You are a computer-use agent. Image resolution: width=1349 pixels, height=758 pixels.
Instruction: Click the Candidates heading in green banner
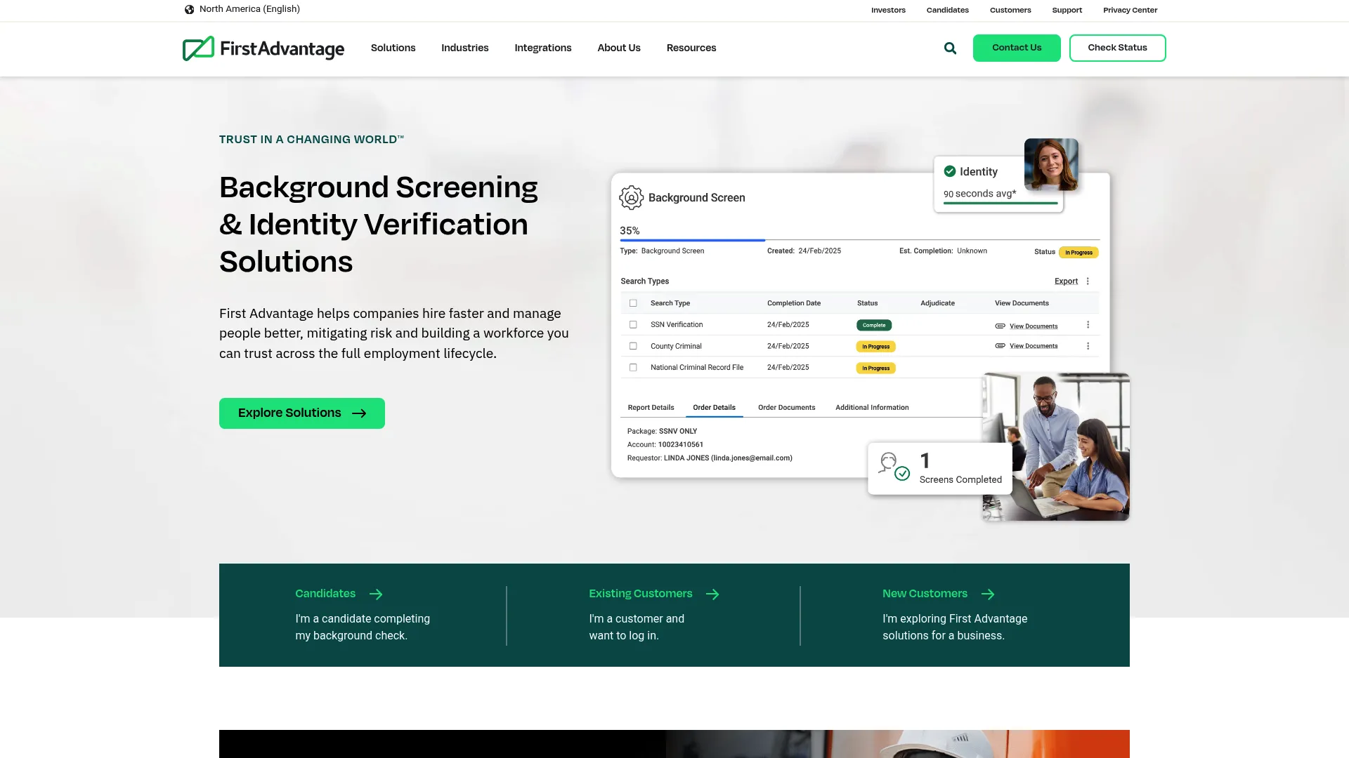coord(325,594)
